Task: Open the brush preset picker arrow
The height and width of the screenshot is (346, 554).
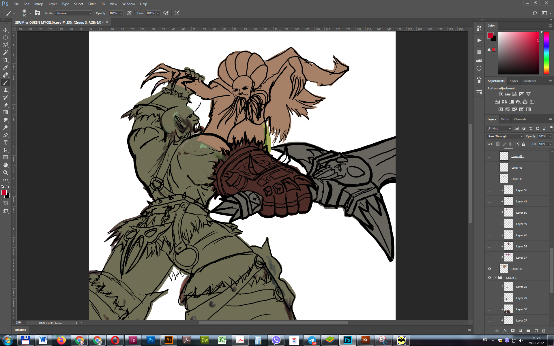Action: [x=30, y=13]
